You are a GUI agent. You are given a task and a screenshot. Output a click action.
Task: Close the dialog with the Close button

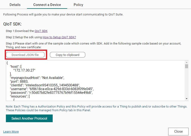coord(178,132)
